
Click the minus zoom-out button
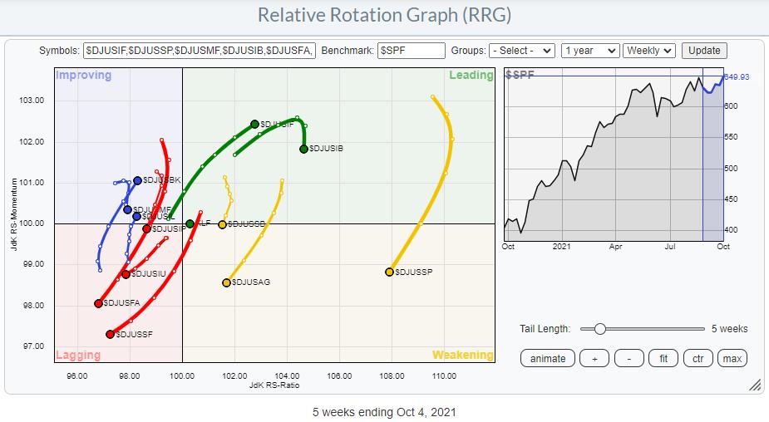(629, 358)
